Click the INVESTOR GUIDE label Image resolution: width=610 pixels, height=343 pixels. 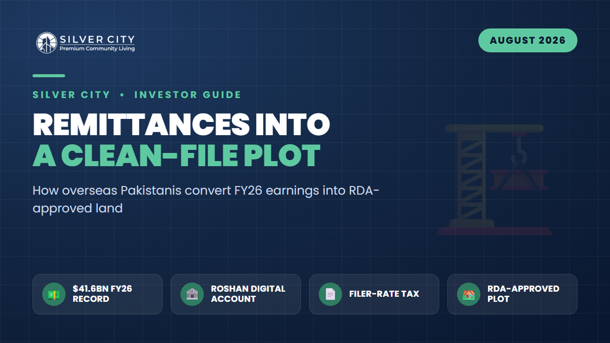188,95
